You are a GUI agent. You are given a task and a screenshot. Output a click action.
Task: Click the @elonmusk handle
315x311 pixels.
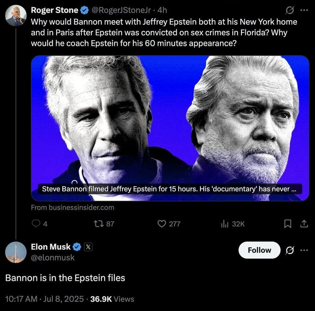click(x=53, y=258)
